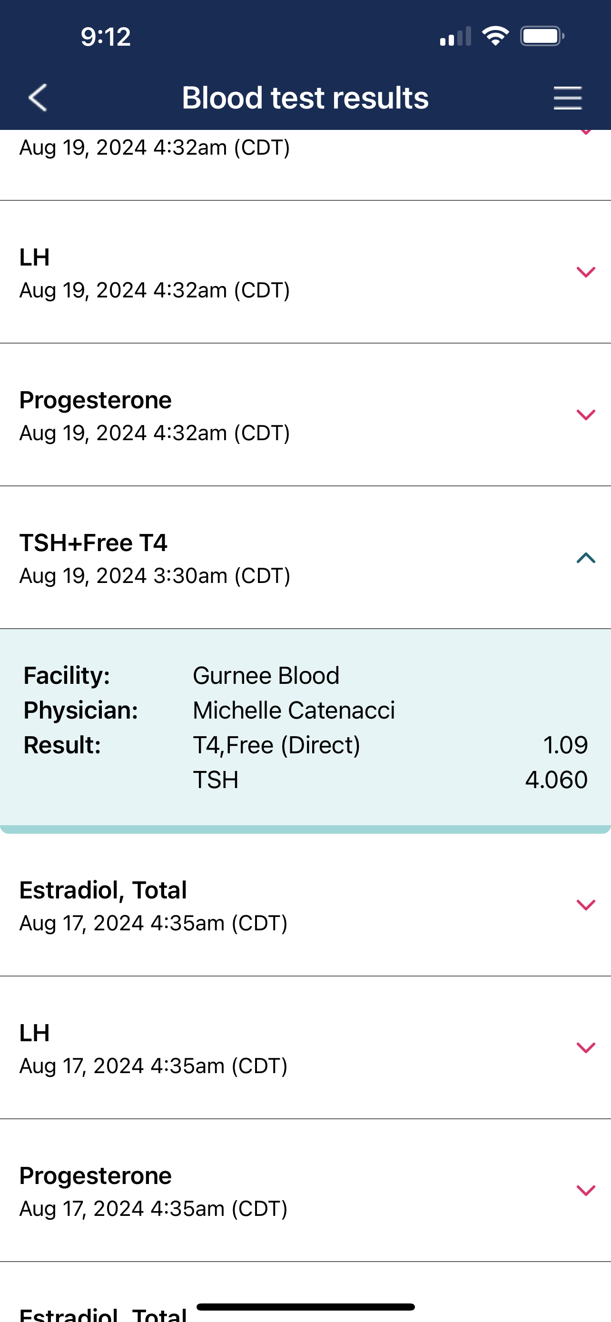Tap the Blood test results header title
The width and height of the screenshot is (611, 1322).
click(x=305, y=98)
